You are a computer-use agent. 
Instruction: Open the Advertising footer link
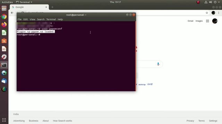[x=19, y=121]
